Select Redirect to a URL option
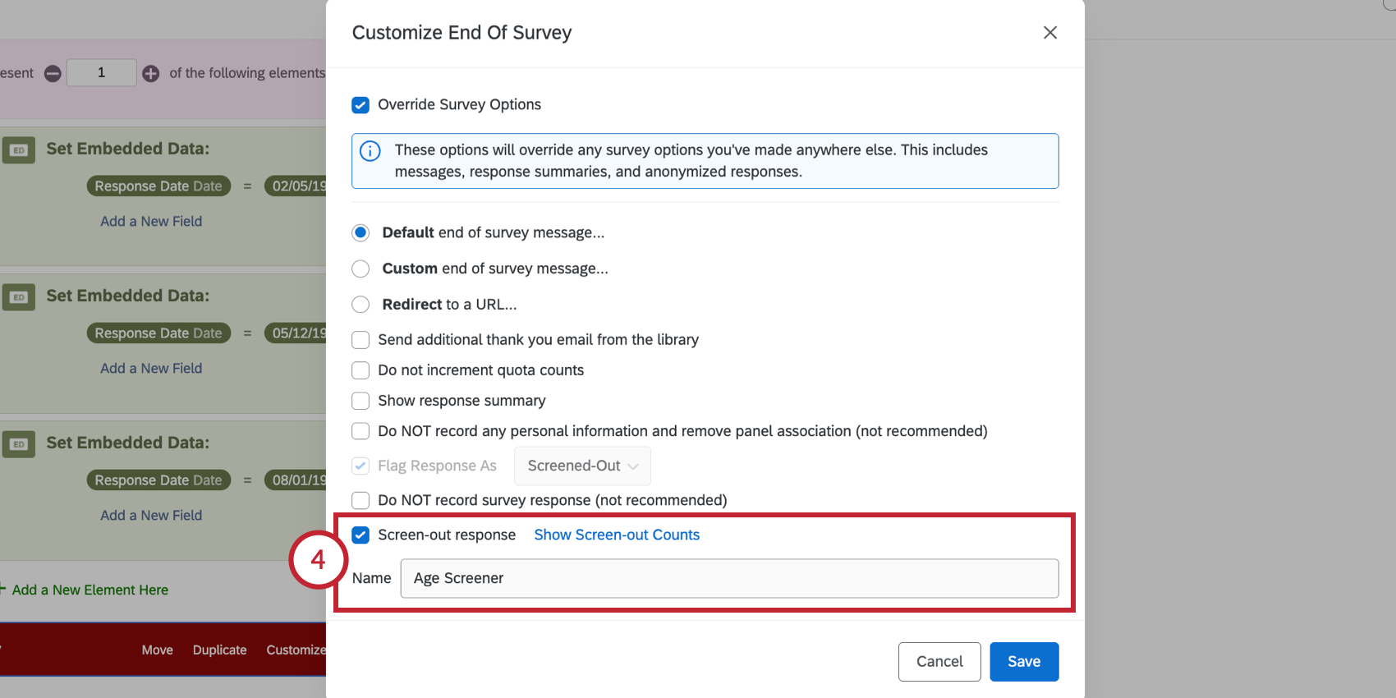Viewport: 1396px width, 698px height. 360,305
